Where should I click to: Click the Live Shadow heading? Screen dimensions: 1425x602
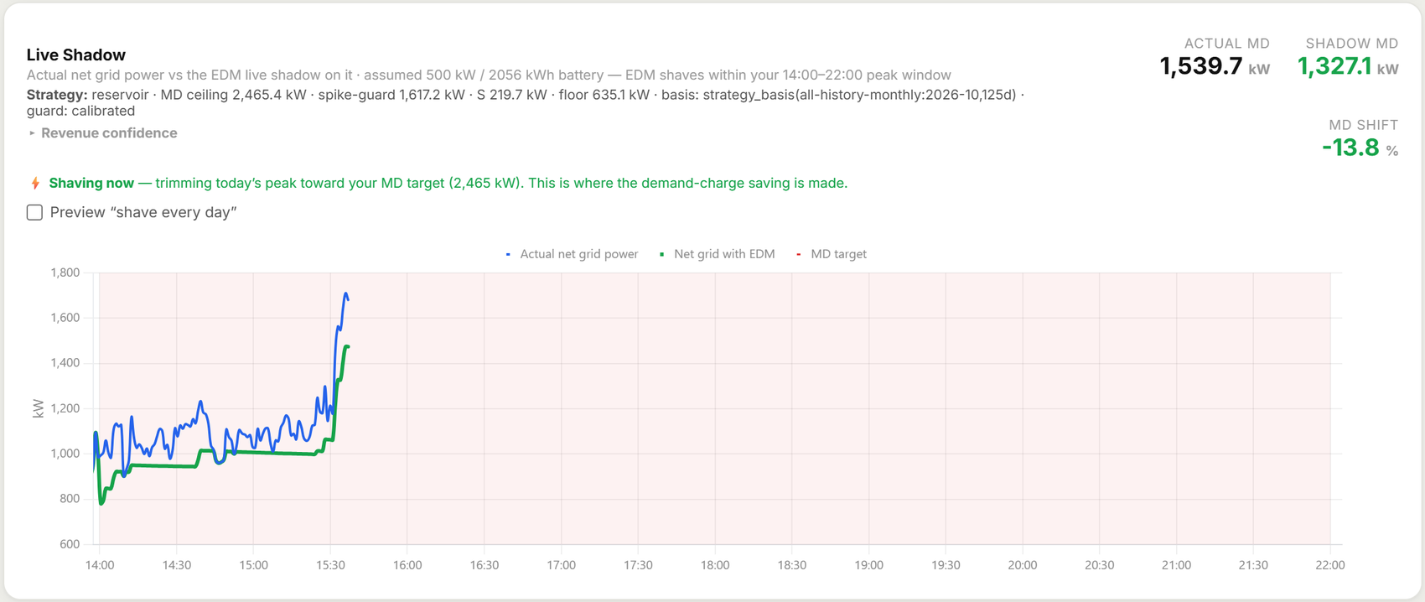click(x=76, y=54)
